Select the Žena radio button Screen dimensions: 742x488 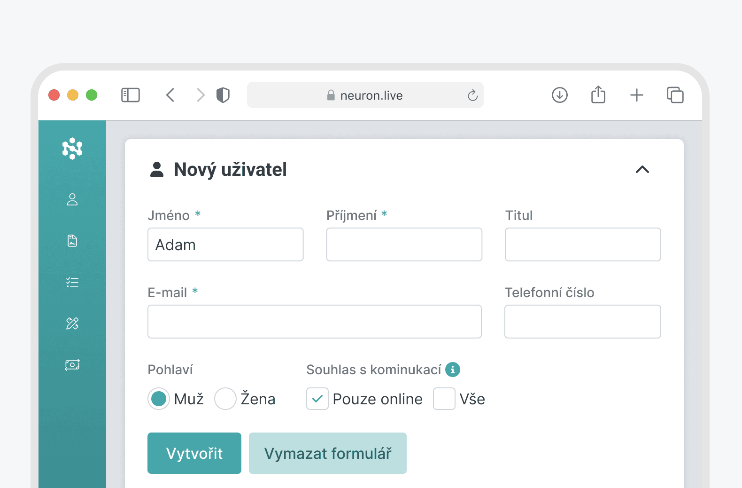(x=225, y=399)
